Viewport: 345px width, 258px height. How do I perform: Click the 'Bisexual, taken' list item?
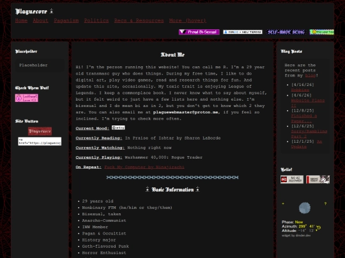tap(102, 214)
